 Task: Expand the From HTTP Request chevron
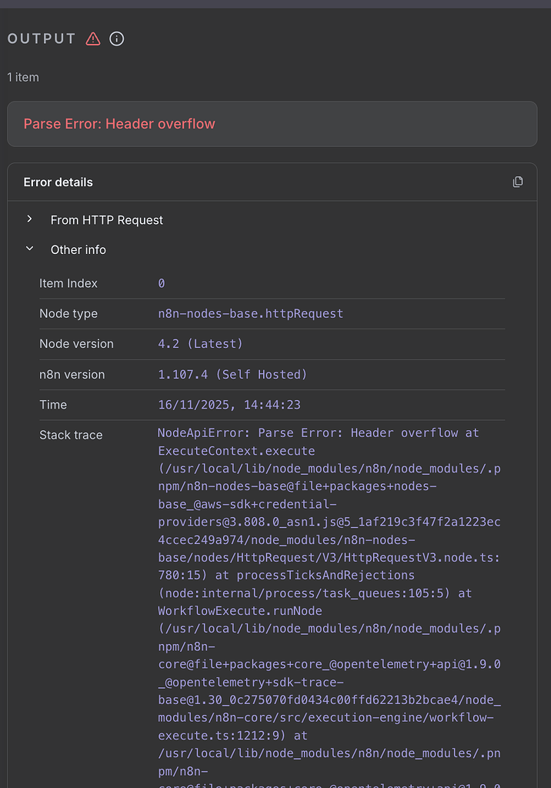(x=29, y=219)
